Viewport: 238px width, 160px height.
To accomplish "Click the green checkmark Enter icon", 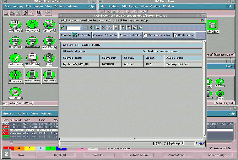I will [63, 28].
